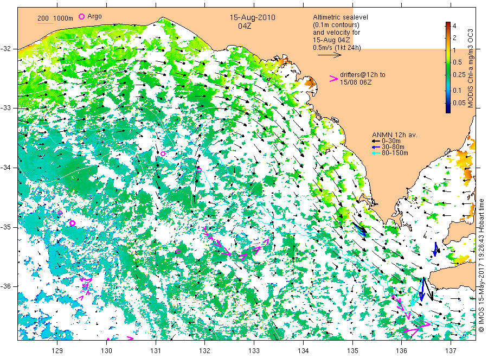
Task: Click the '15-Aug-2010' date title
Action: click(x=252, y=17)
